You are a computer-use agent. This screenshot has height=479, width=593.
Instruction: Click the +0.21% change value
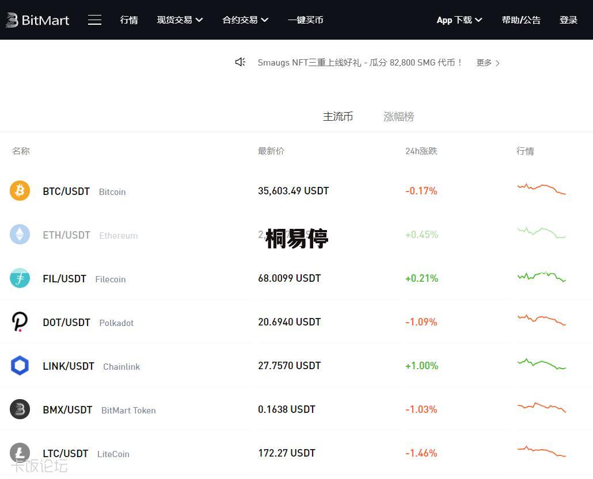(421, 278)
